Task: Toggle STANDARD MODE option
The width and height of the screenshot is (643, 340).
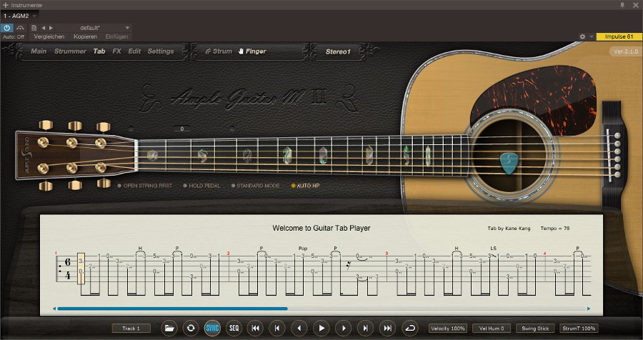Action: 256,186
